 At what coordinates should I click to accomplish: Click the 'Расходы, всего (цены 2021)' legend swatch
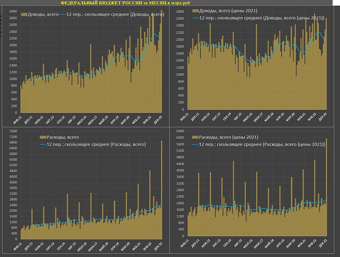pos(195,137)
